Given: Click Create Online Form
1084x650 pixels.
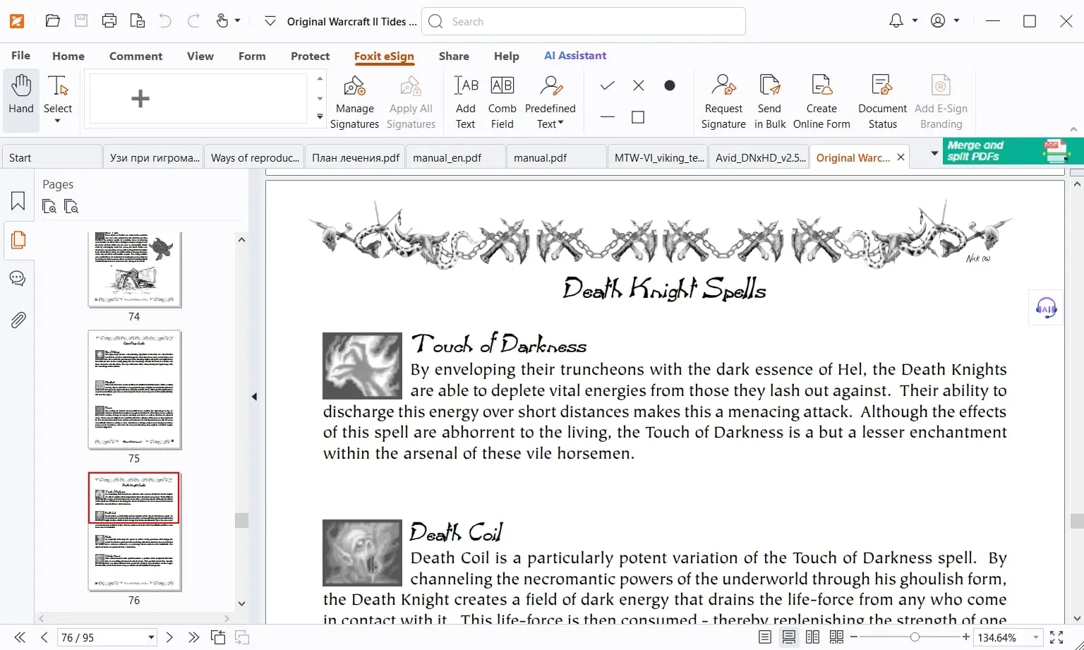Looking at the screenshot, I should 821,102.
